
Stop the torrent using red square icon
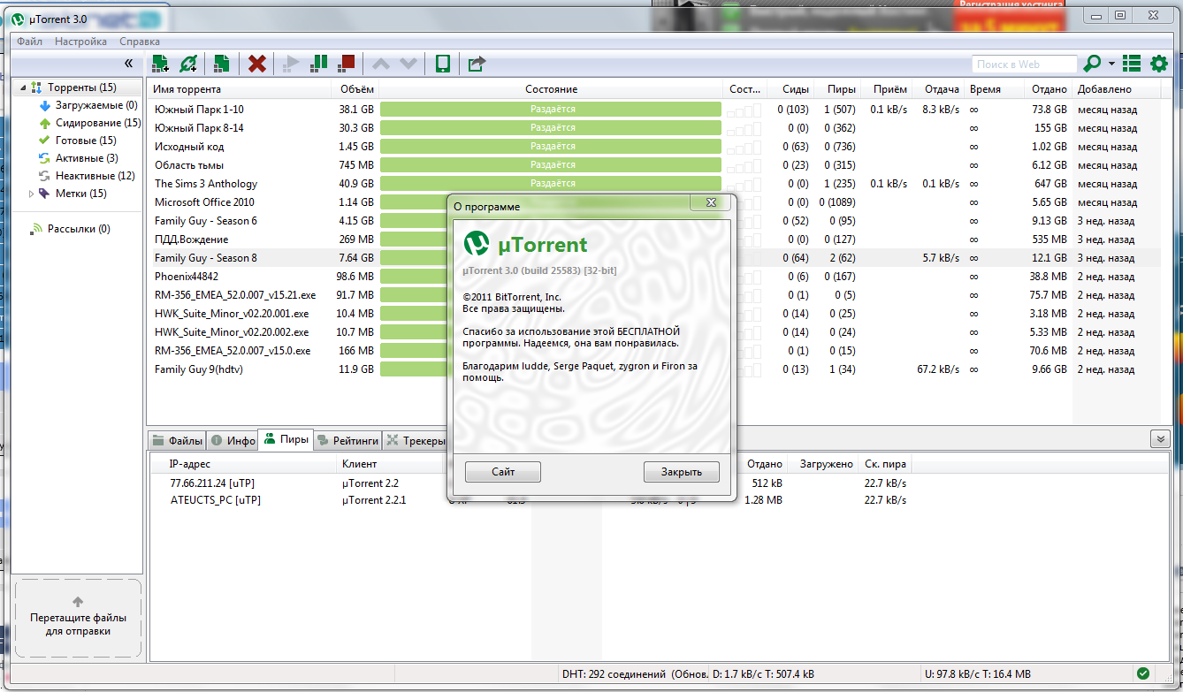[346, 64]
